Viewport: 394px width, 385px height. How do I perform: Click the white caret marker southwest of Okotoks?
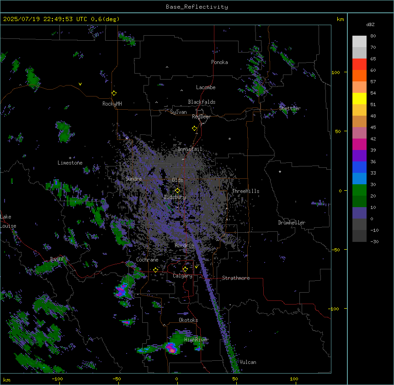pyautogui.click(x=165, y=325)
